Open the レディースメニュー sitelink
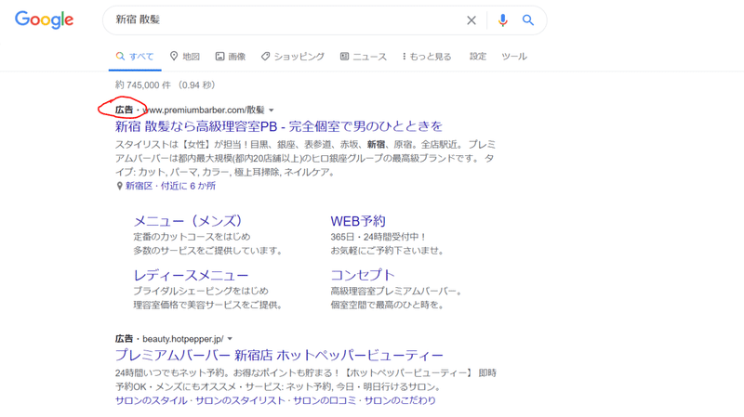The height and width of the screenshot is (417, 744). 191,275
